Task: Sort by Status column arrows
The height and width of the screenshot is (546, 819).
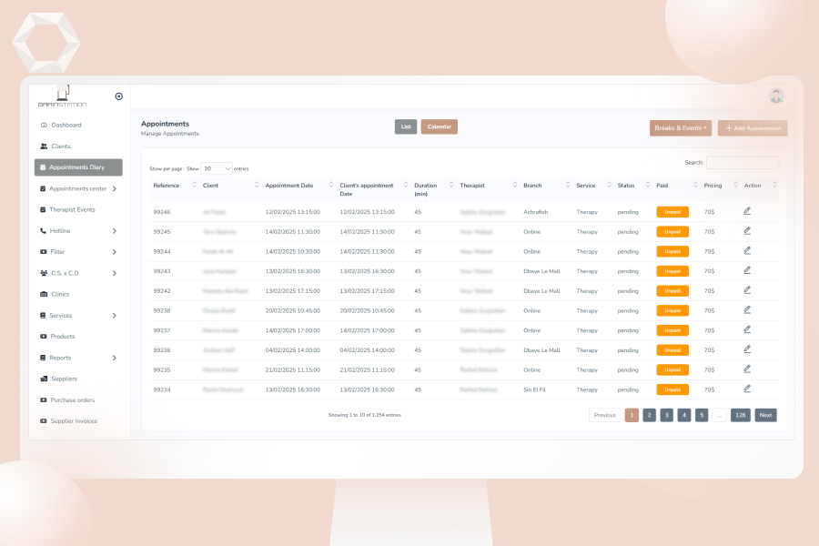Action: pyautogui.click(x=648, y=185)
